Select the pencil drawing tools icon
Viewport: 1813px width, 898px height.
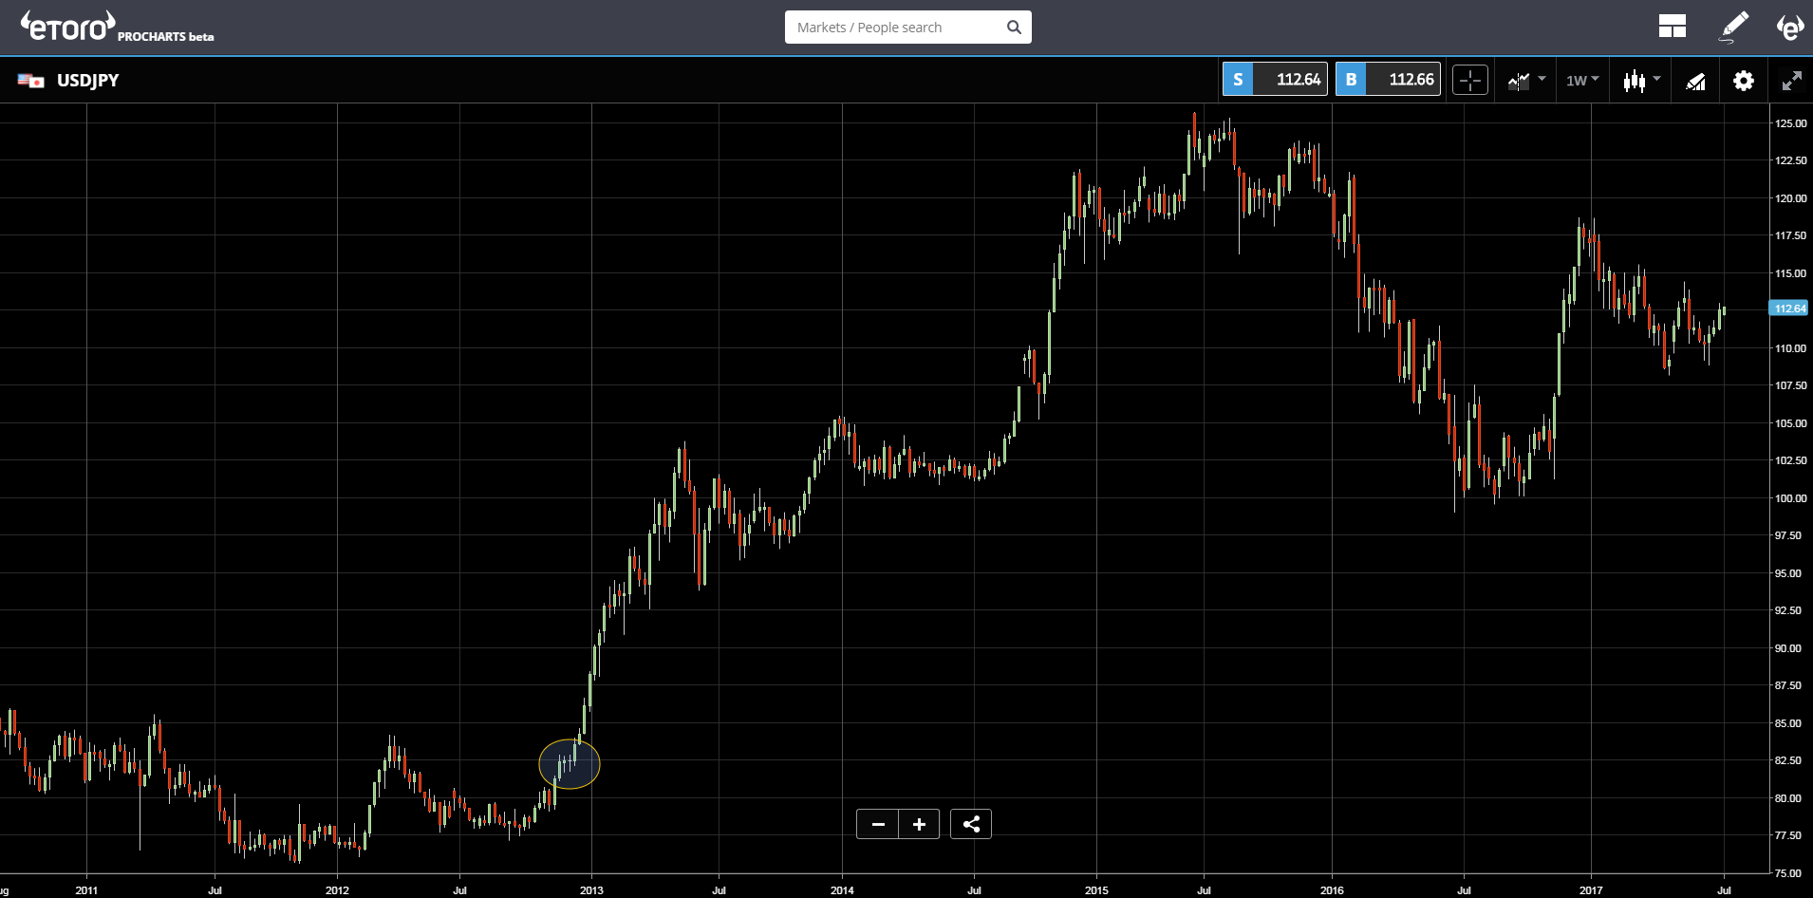tap(1734, 27)
